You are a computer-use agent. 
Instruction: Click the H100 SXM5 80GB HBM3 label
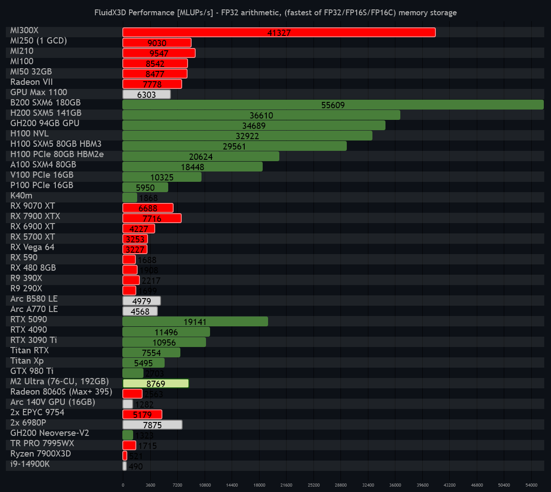pos(56,144)
